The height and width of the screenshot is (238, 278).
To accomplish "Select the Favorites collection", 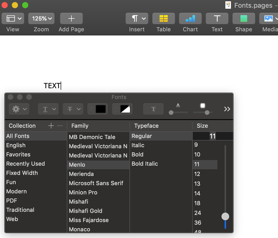I will coord(36,154).
